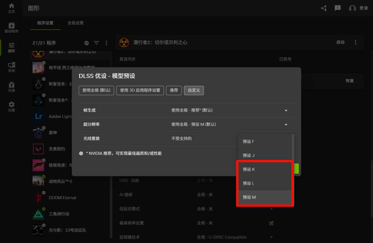Click the 使用 3D 应用程序设置 button
Screen dimensions: 373x243
point(140,91)
